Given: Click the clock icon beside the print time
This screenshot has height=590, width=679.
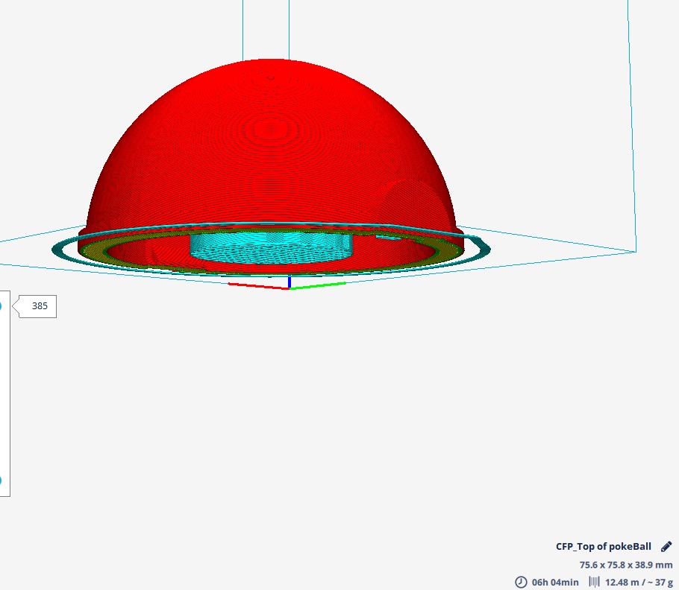Looking at the screenshot, I should click(x=521, y=582).
